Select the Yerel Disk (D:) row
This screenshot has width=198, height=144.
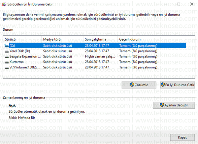coord(95,51)
